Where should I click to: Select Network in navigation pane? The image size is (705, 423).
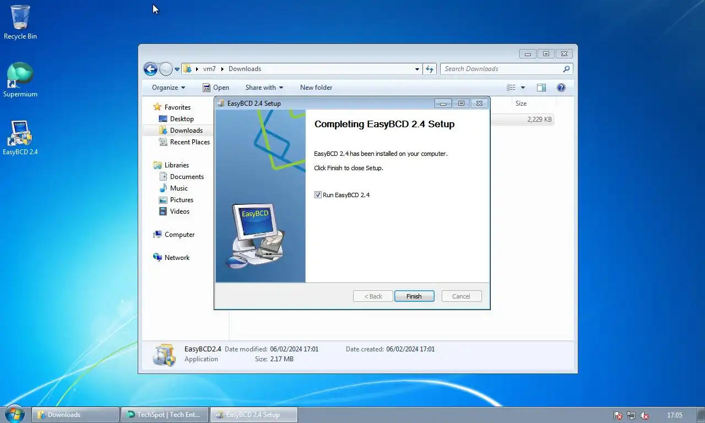pos(171,258)
